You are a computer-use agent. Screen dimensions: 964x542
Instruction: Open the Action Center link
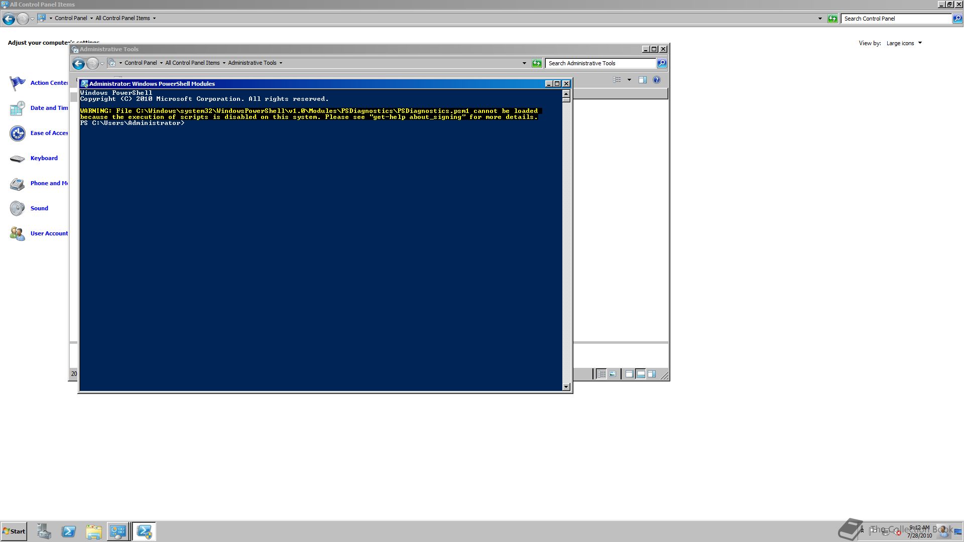49,83
